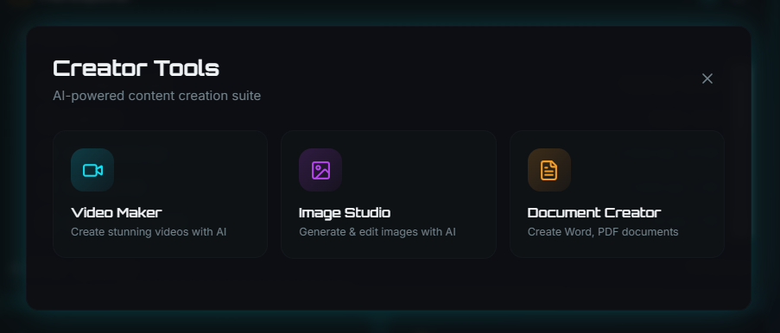780x333 pixels.
Task: Open the Video Maker title
Action: 117,213
